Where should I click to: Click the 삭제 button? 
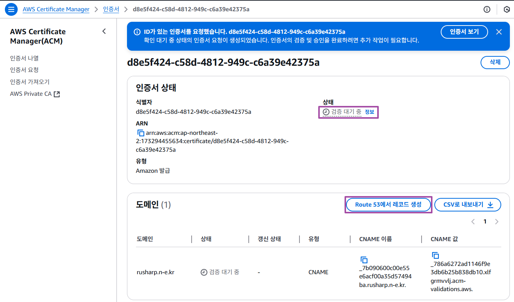coord(495,62)
